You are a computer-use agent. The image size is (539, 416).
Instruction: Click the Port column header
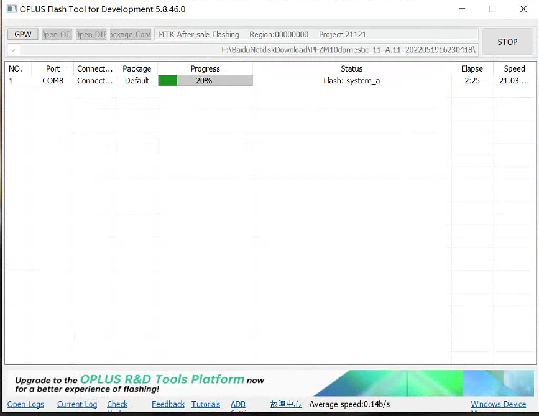53,69
